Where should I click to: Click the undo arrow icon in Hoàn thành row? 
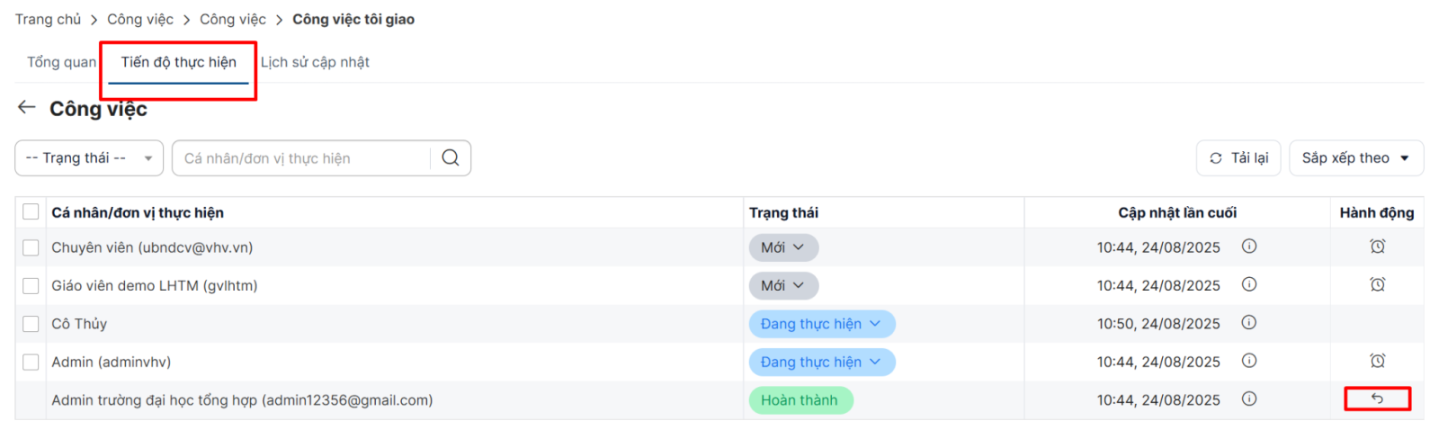pyautogui.click(x=1377, y=399)
